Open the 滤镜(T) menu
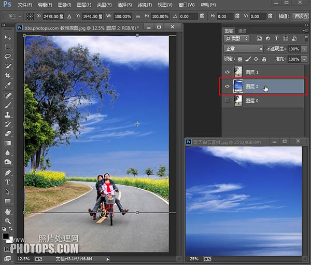311x265 pixels. [145, 5]
